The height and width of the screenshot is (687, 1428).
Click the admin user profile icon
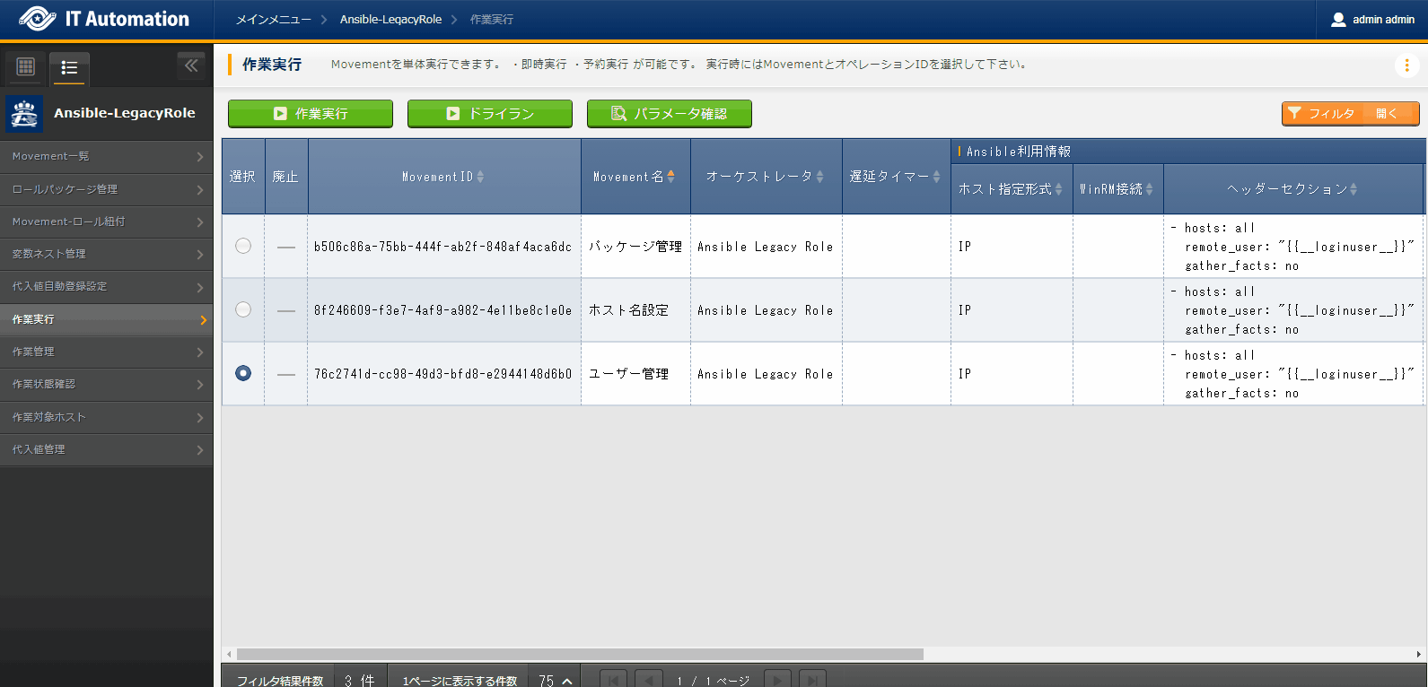[1338, 20]
